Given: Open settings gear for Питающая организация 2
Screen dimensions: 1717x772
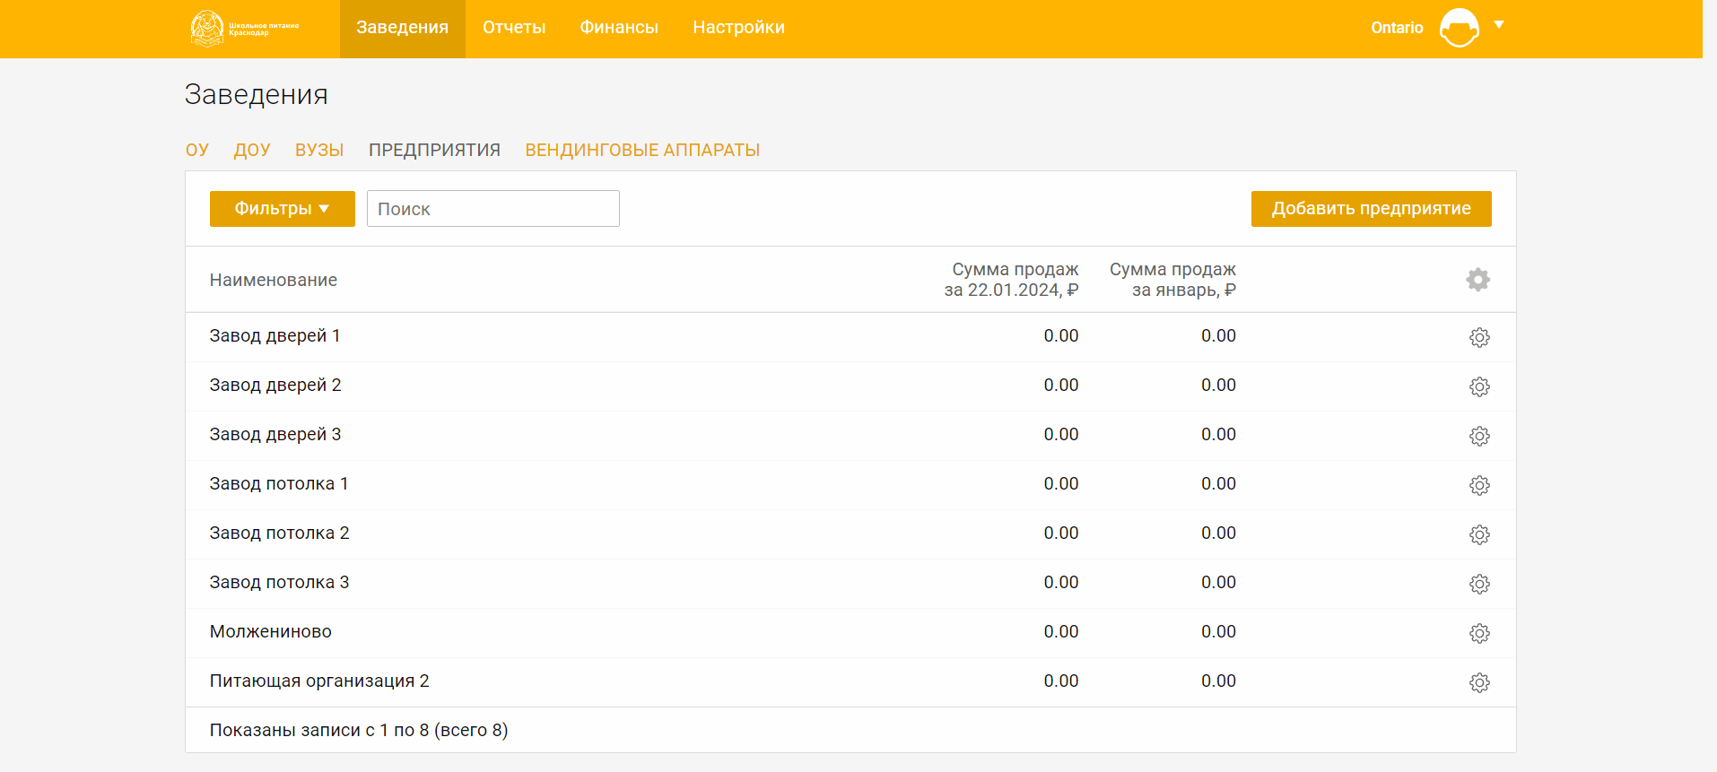Looking at the screenshot, I should [1478, 682].
